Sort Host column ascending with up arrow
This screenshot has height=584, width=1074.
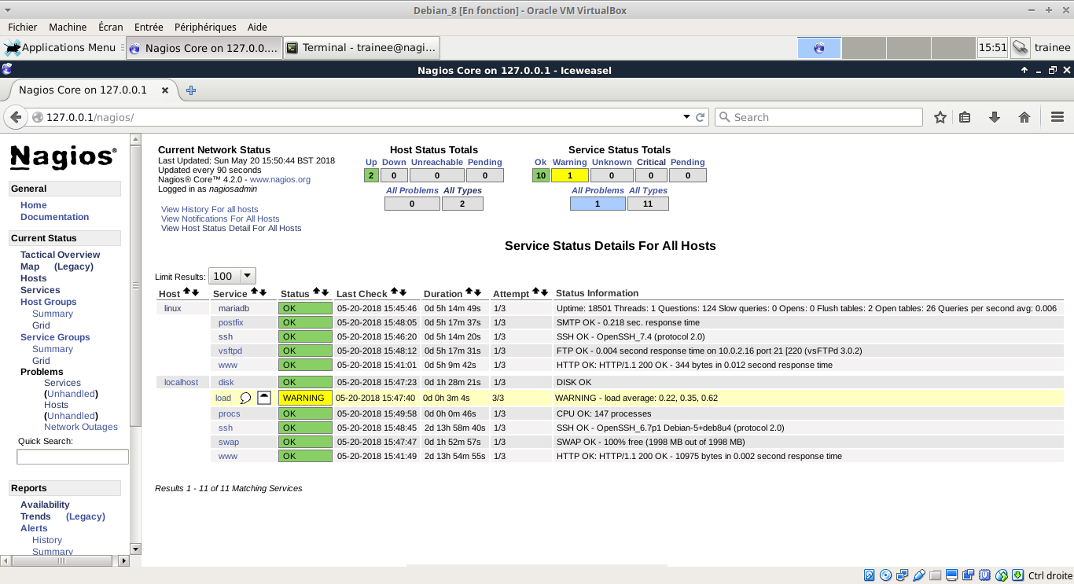pyautogui.click(x=186, y=292)
